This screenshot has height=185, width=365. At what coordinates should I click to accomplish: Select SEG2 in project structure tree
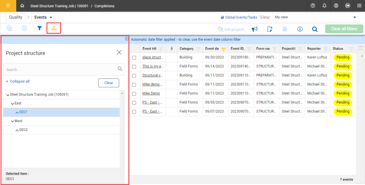(23, 130)
